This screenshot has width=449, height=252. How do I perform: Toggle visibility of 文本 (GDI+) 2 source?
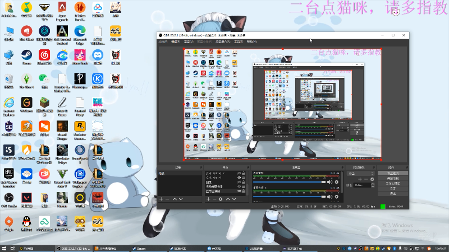tap(239, 173)
